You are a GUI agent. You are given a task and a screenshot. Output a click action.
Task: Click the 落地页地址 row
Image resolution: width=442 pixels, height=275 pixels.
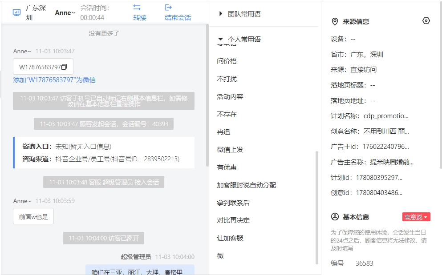pyautogui.click(x=353, y=101)
